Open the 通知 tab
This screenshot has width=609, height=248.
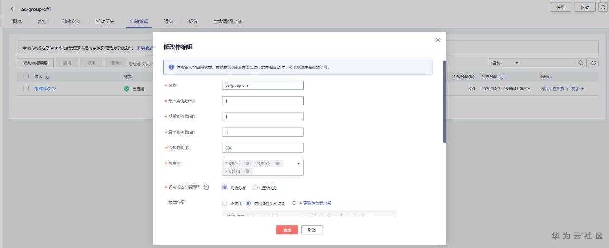(x=168, y=21)
